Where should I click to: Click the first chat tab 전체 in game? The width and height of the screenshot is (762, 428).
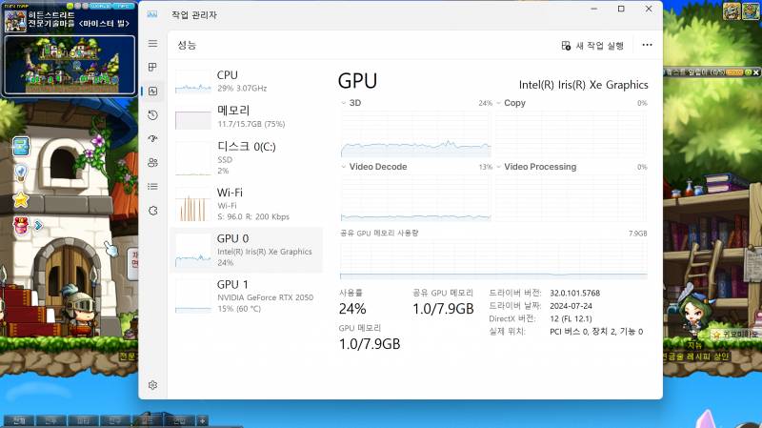click(19, 420)
